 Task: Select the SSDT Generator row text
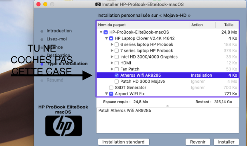(130, 88)
